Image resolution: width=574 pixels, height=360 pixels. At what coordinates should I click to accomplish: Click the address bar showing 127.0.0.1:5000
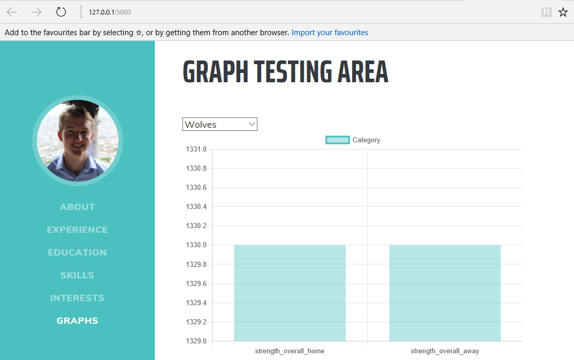point(259,12)
